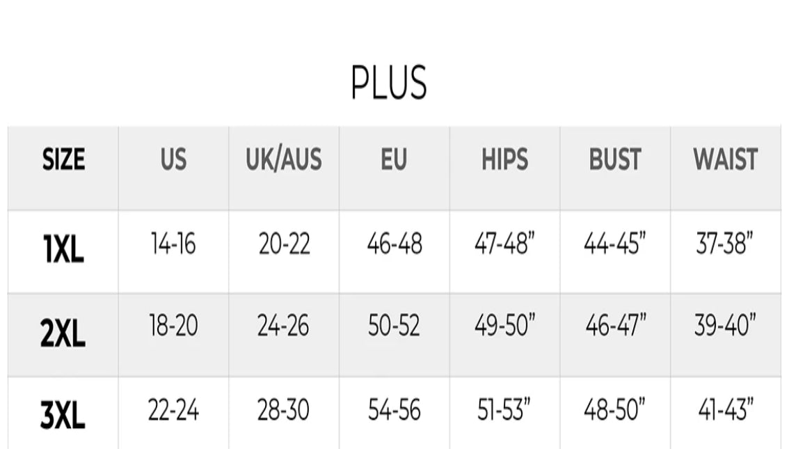Select the BUST column header
This screenshot has width=789, height=449.
pos(614,160)
